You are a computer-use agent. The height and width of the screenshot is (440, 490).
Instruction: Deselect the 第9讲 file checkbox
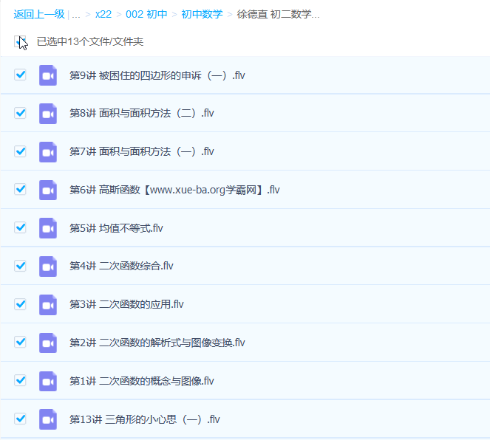21,75
